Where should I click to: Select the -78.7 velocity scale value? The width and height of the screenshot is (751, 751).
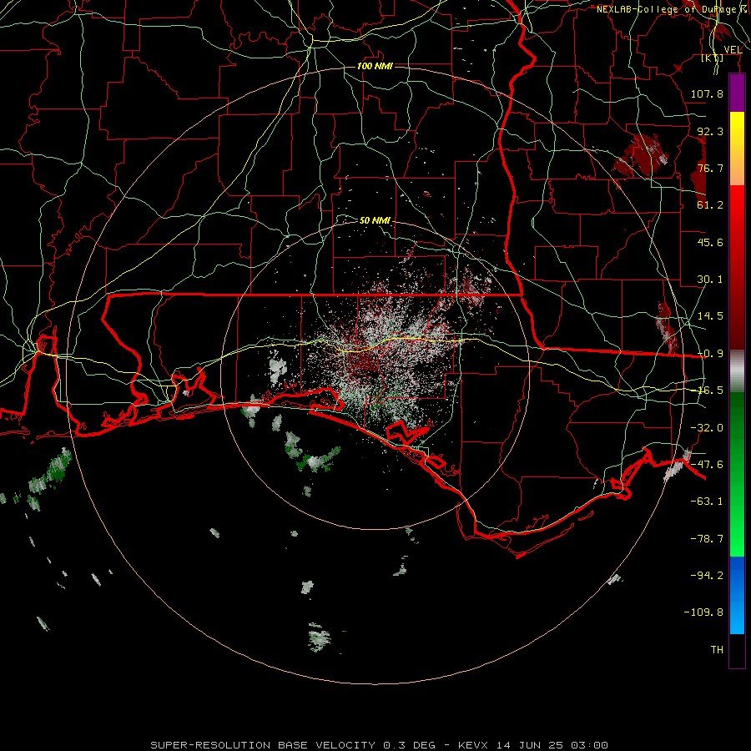(x=707, y=539)
